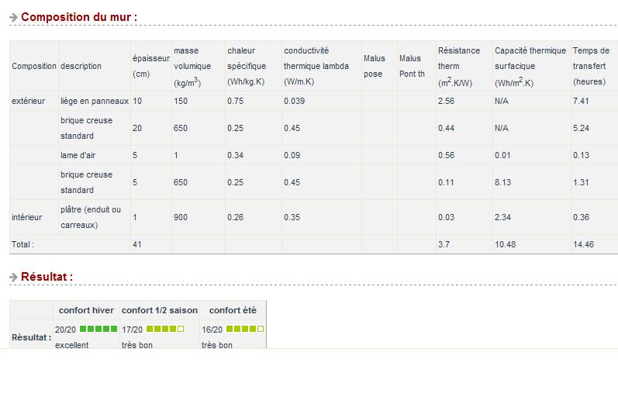Click masse volumique value 150

coord(181,101)
